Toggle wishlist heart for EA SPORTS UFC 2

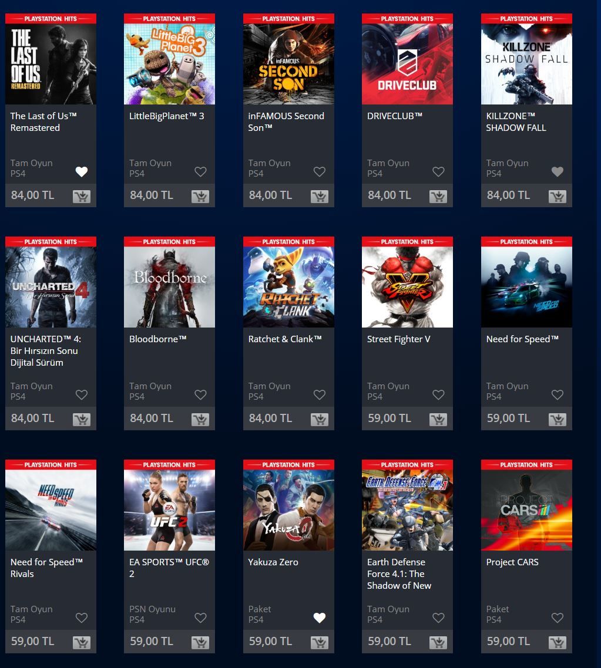pos(200,618)
